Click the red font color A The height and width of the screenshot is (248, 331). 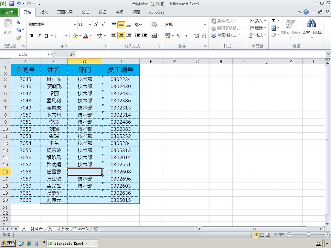coord(85,36)
